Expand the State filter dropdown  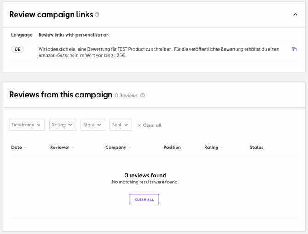point(93,125)
